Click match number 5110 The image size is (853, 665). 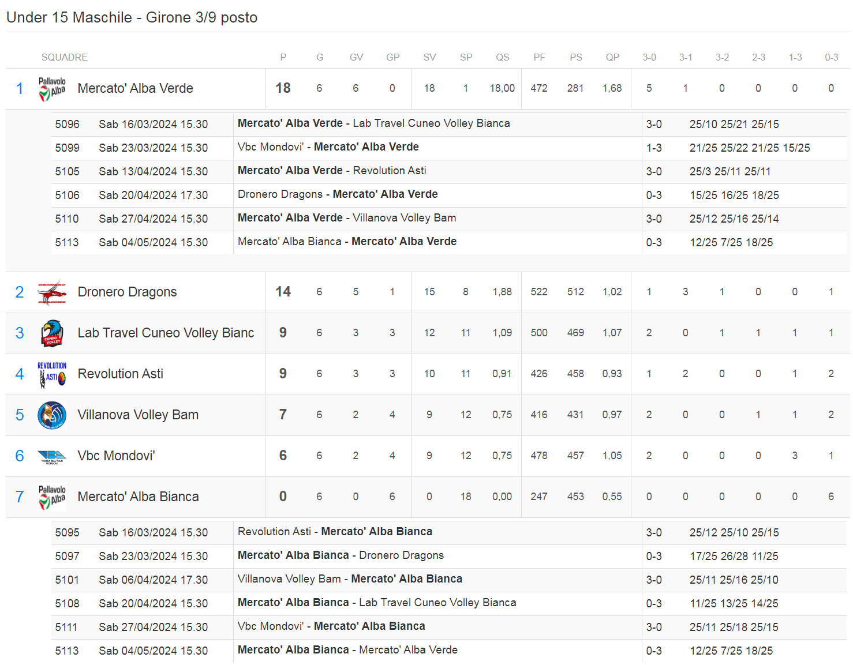pos(67,219)
